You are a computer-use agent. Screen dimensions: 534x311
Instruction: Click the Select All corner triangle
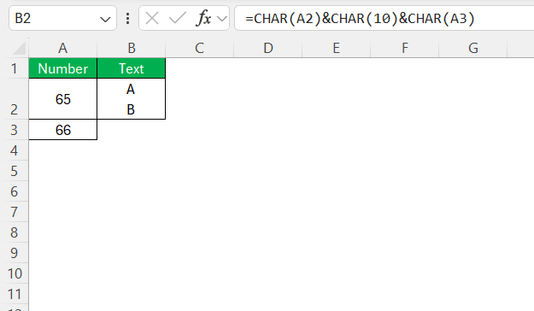point(19,49)
